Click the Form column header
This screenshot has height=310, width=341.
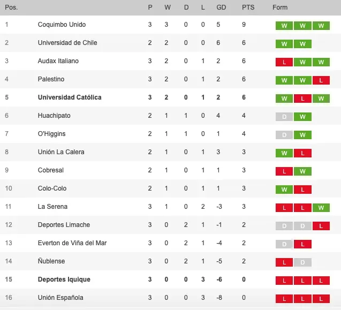[280, 7]
